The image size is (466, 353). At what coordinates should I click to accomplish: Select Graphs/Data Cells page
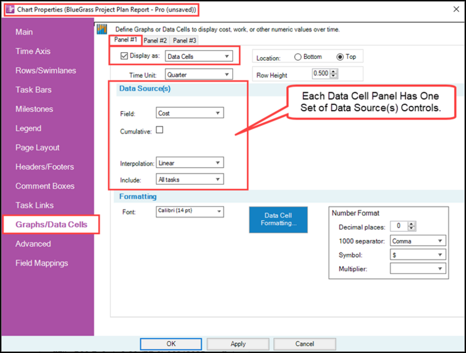coord(51,225)
